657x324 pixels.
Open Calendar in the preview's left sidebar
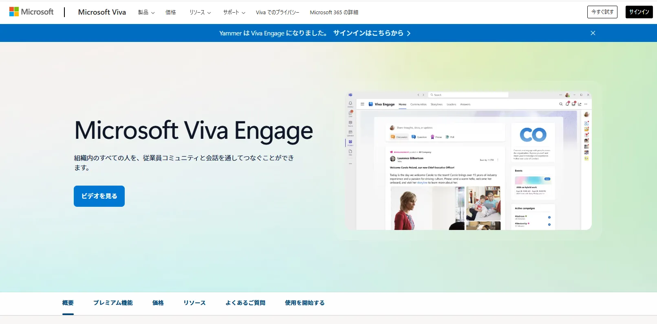coord(351,133)
